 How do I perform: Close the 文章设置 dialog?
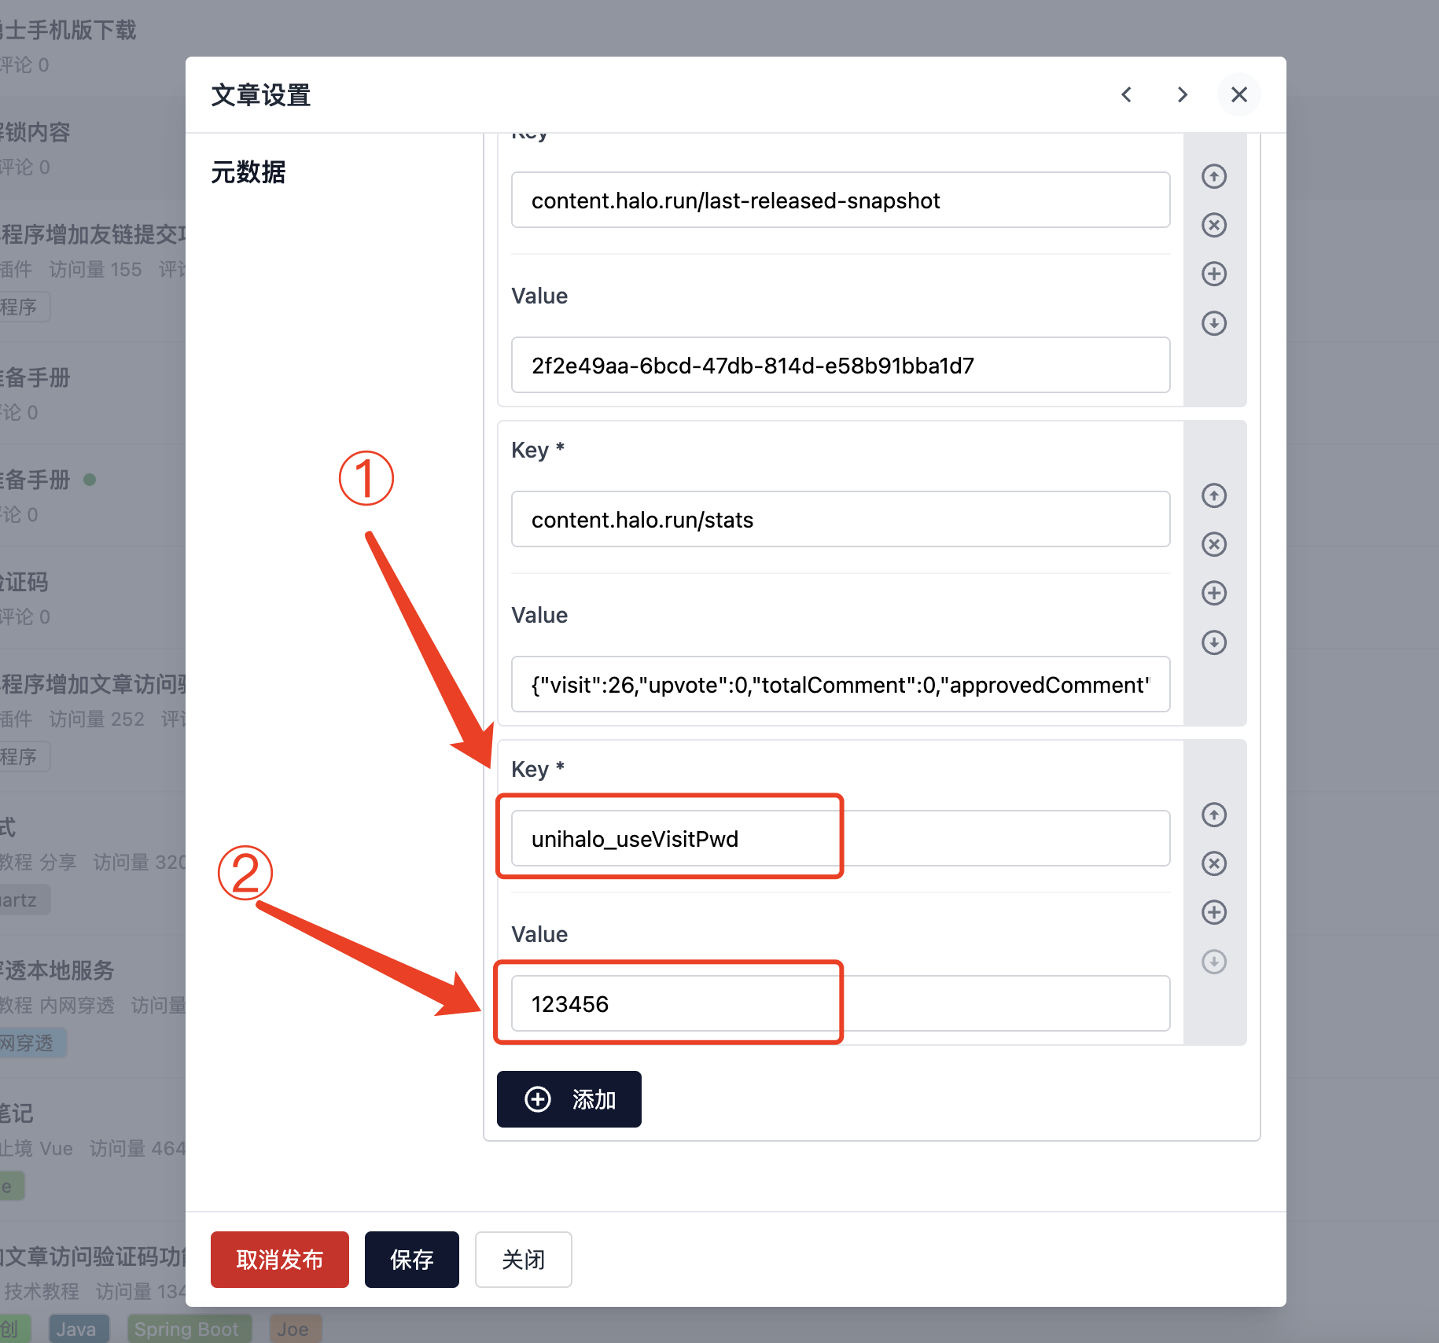tap(1238, 95)
